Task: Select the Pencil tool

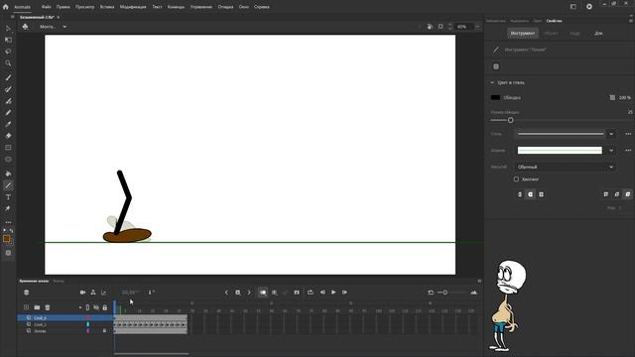Action: click(x=8, y=112)
